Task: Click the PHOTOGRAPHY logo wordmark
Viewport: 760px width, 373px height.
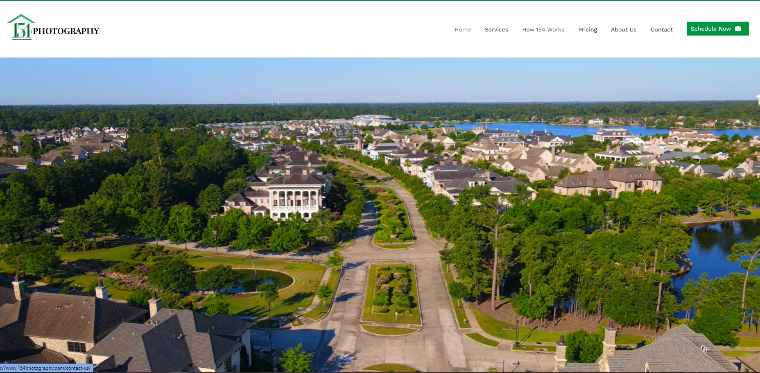Action: point(66,31)
